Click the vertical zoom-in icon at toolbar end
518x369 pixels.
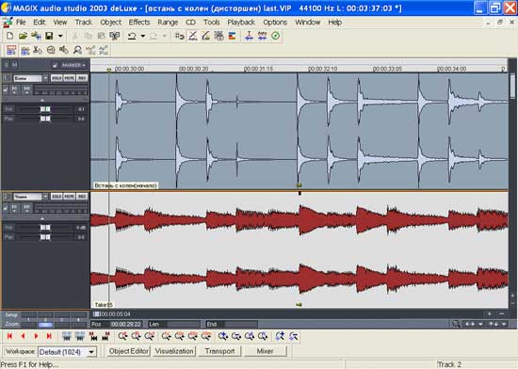click(x=280, y=336)
